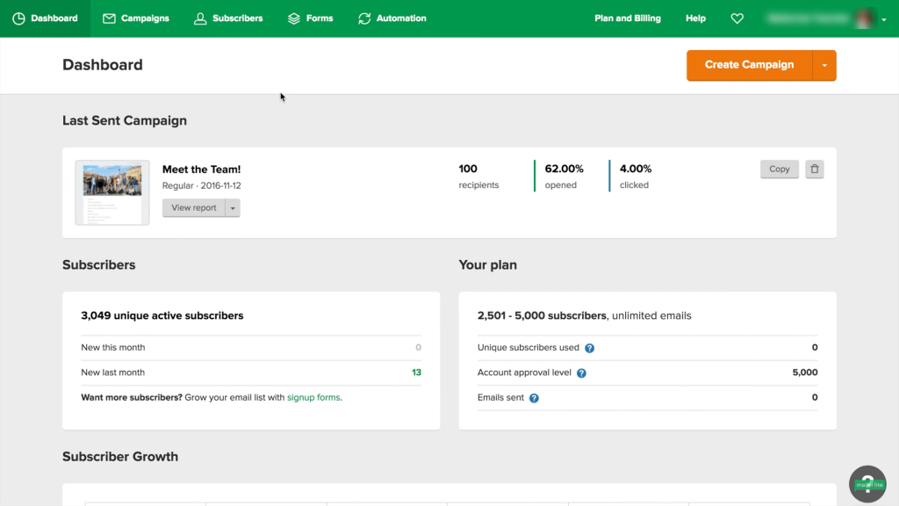This screenshot has height=506, width=899.
Task: Open the Dashboard tab
Action: click(45, 18)
